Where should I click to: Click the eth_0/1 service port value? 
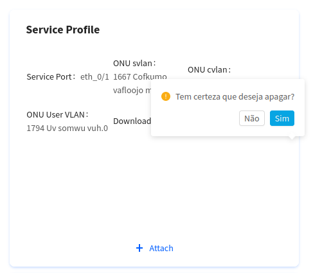(94, 76)
